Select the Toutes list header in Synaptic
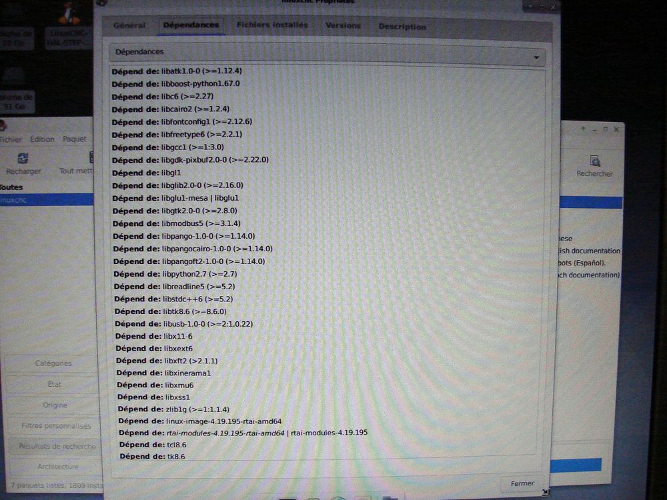The image size is (667, 500). coord(11,187)
